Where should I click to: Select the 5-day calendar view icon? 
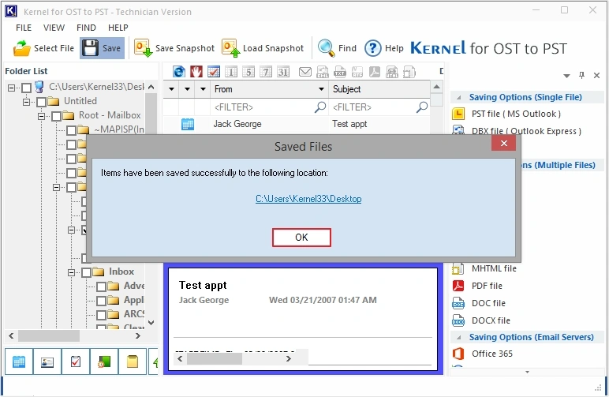coord(248,72)
